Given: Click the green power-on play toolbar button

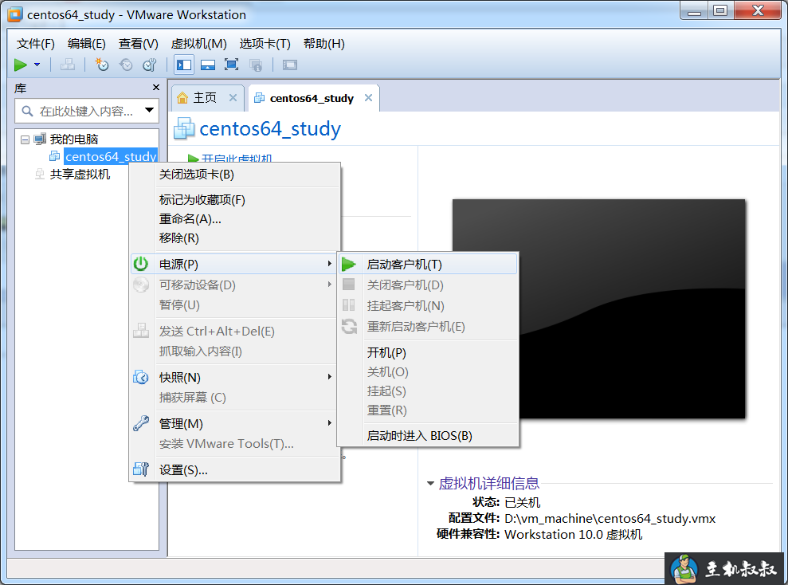Looking at the screenshot, I should pyautogui.click(x=21, y=65).
